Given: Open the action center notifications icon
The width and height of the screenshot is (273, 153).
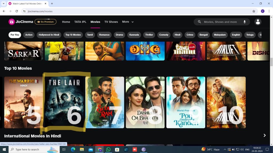Looking at the screenshot, I should pyautogui.click(x=267, y=149).
